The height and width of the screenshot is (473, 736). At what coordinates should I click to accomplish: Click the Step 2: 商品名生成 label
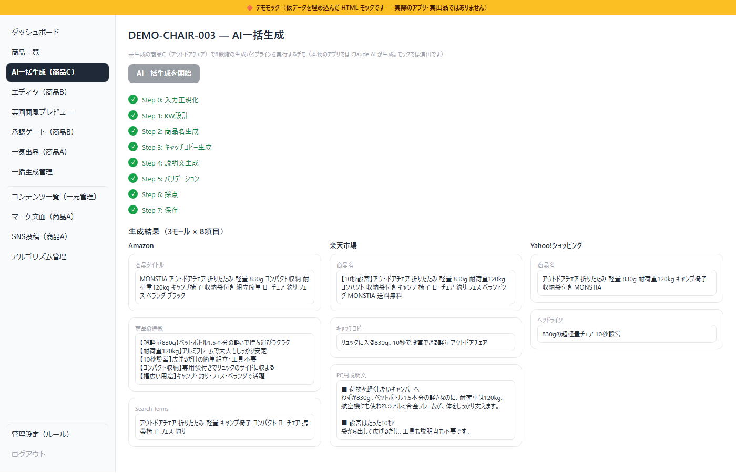pos(170,131)
